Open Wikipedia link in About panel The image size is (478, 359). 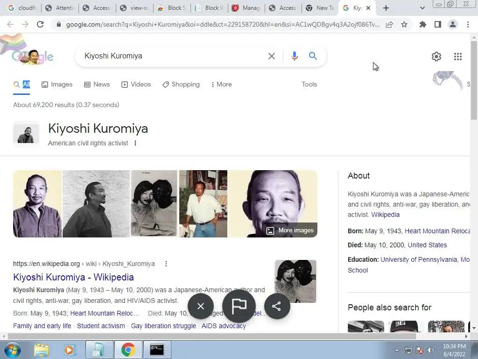[385, 215]
